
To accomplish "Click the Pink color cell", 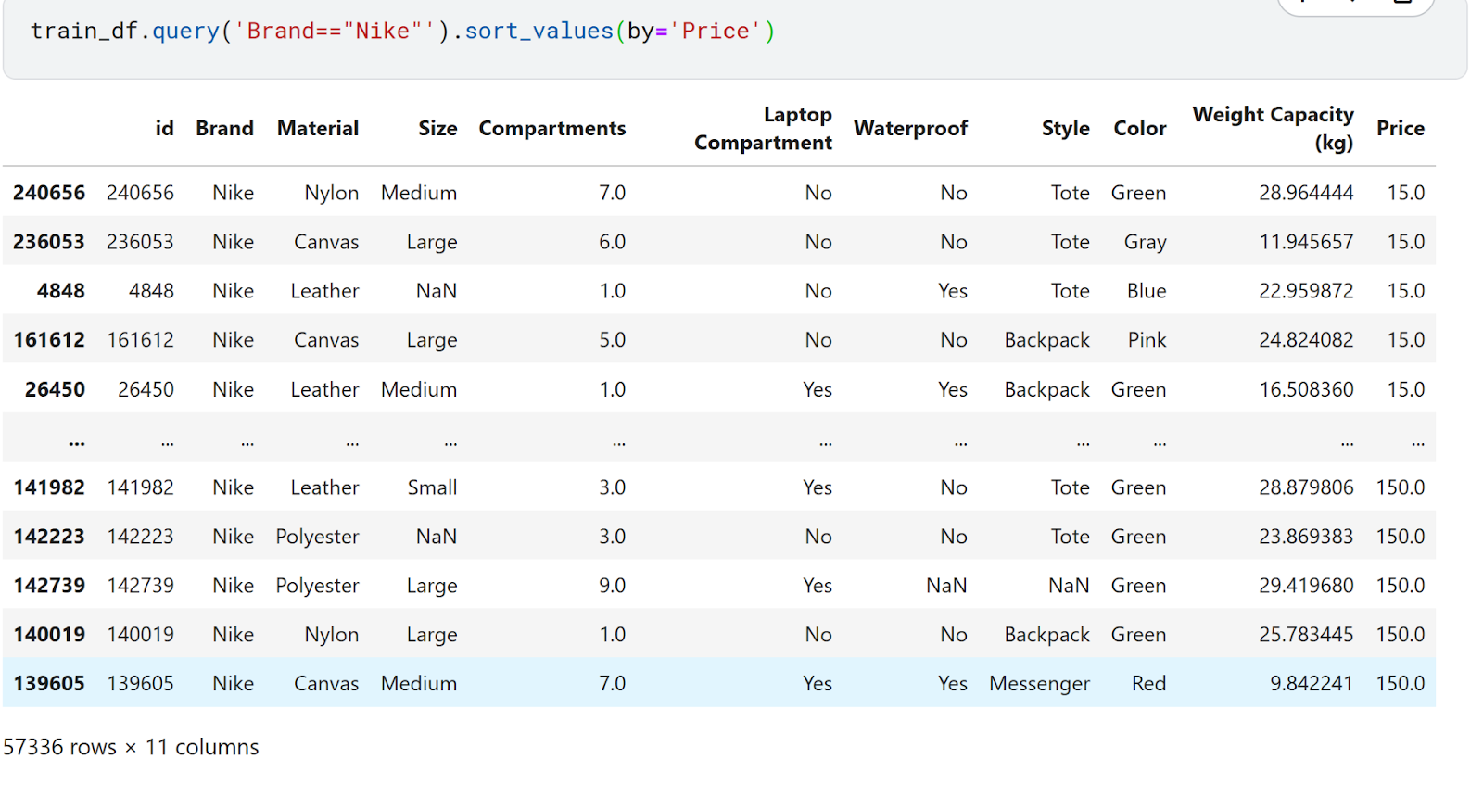I will 1147,340.
